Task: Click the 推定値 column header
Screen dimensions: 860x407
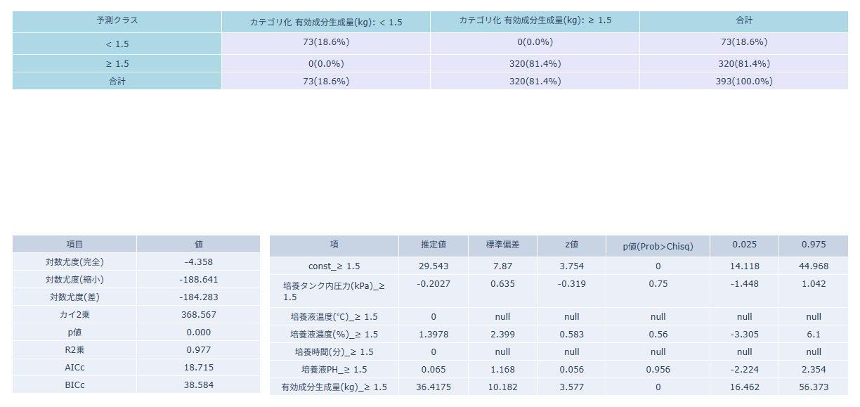Action: tap(433, 245)
